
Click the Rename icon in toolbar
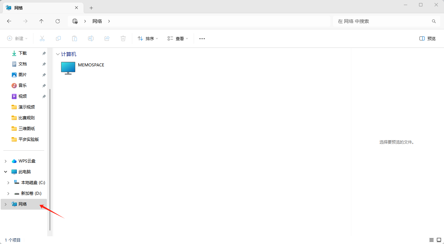tap(91, 38)
